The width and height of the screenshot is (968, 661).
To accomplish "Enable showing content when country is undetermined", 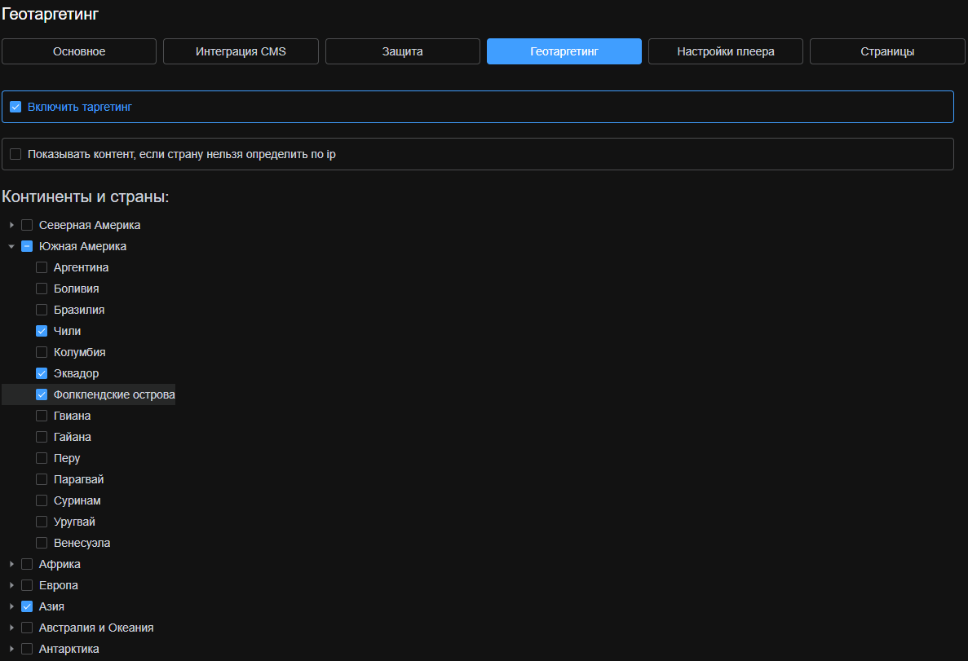I will click(x=15, y=154).
